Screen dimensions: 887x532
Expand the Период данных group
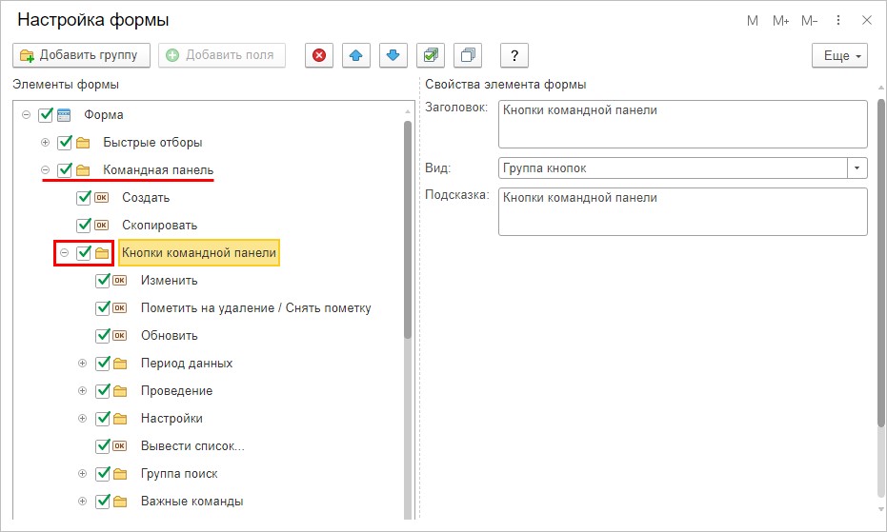click(x=83, y=364)
